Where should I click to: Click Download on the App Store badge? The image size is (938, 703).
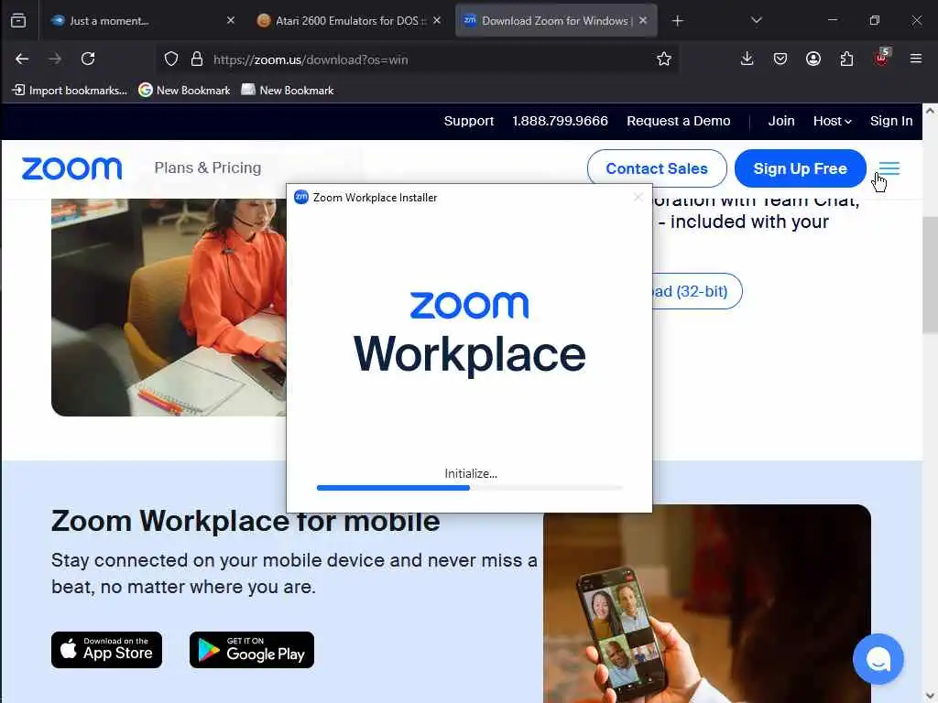pos(106,650)
